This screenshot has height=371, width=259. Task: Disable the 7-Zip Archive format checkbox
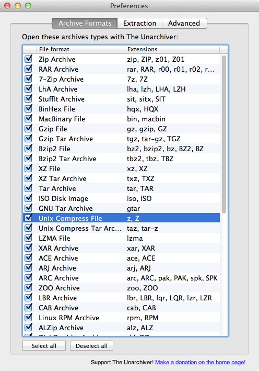pos(28,78)
